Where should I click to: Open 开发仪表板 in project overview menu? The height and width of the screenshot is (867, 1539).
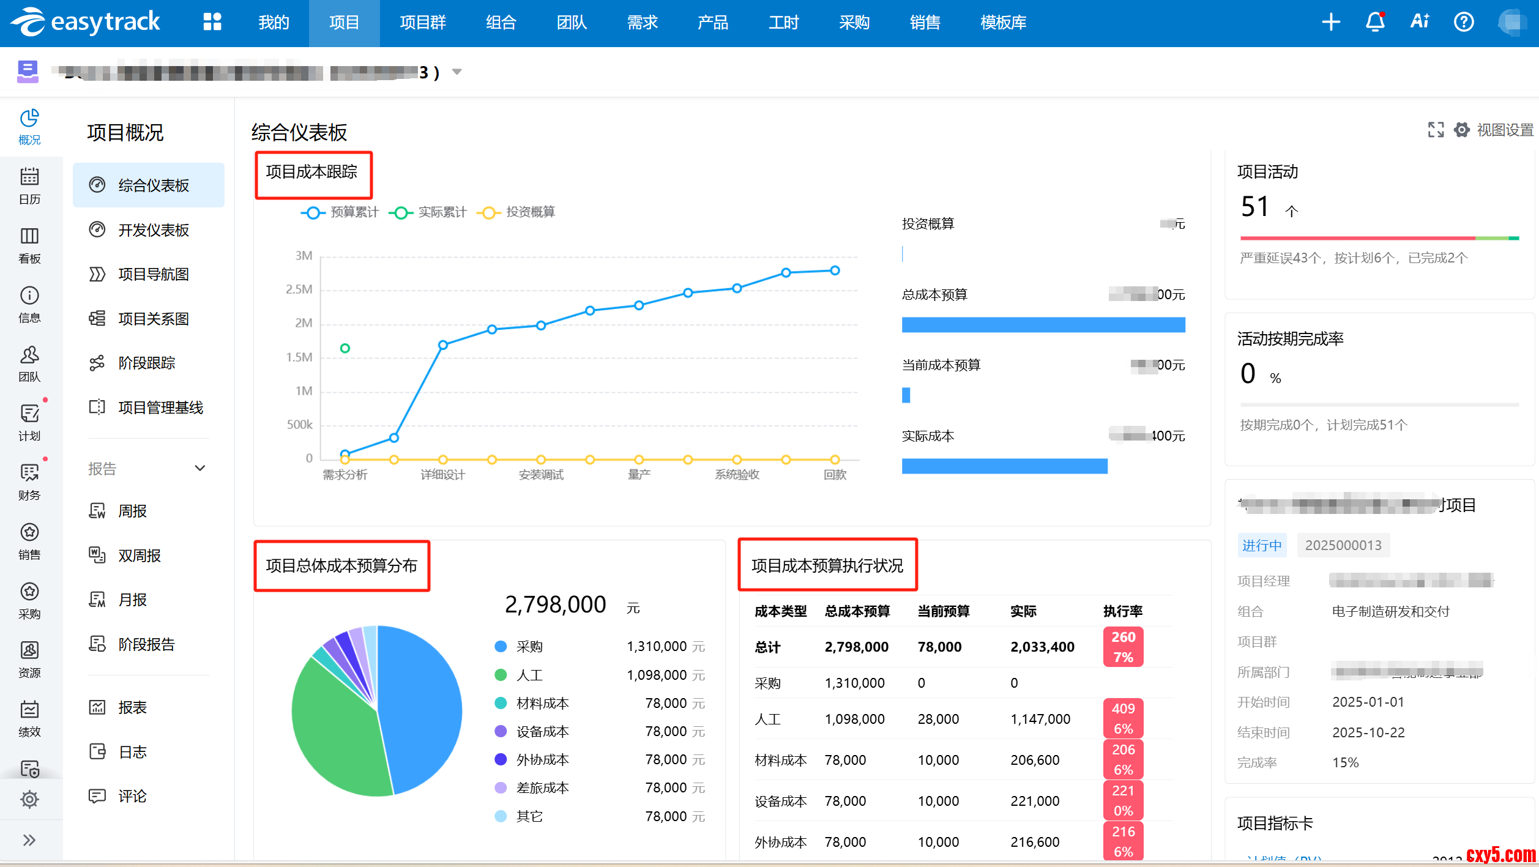pos(153,230)
